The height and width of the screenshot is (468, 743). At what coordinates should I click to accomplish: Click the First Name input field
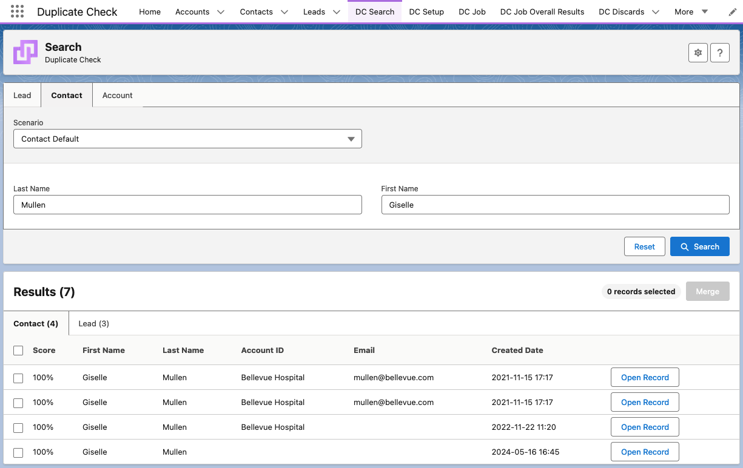[555, 205]
